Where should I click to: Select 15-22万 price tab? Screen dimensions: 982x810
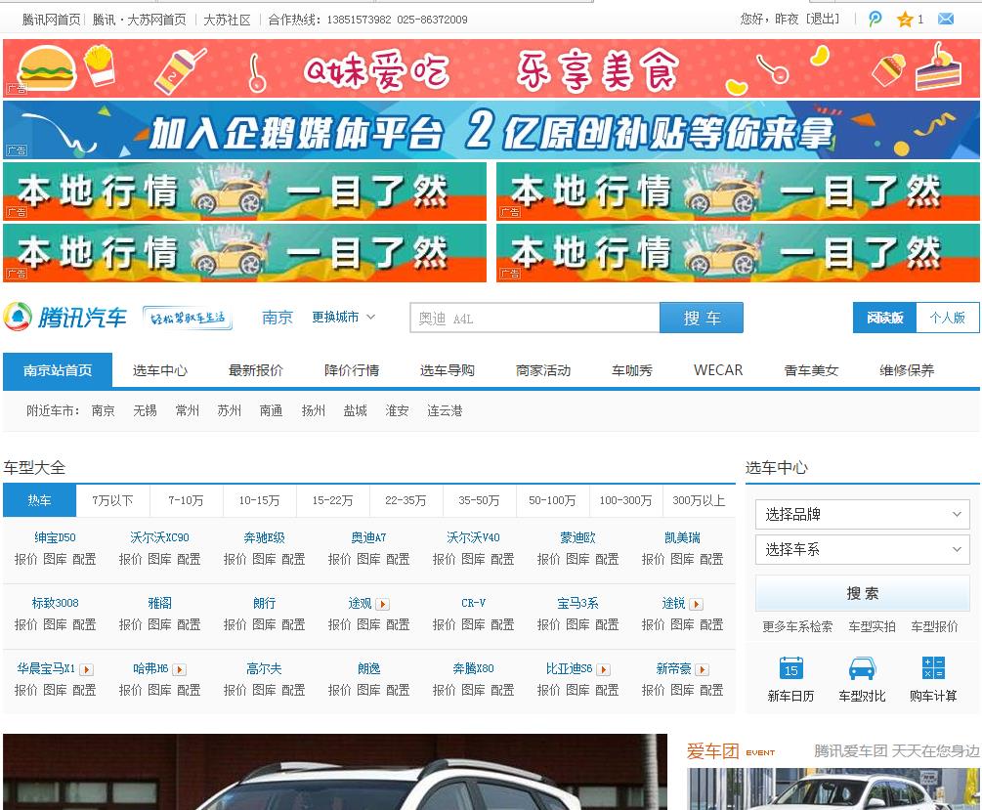(x=332, y=500)
